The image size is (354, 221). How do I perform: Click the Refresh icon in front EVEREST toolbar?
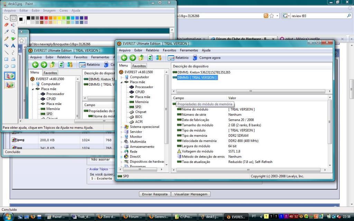click(150, 58)
